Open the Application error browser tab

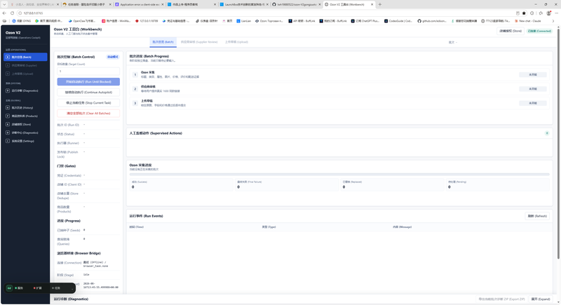tap(139, 4)
